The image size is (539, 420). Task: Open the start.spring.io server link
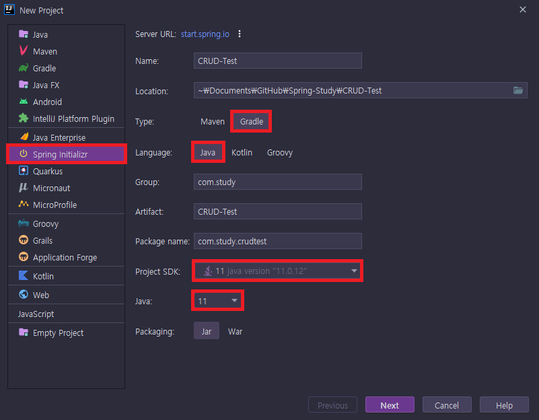[x=205, y=34]
